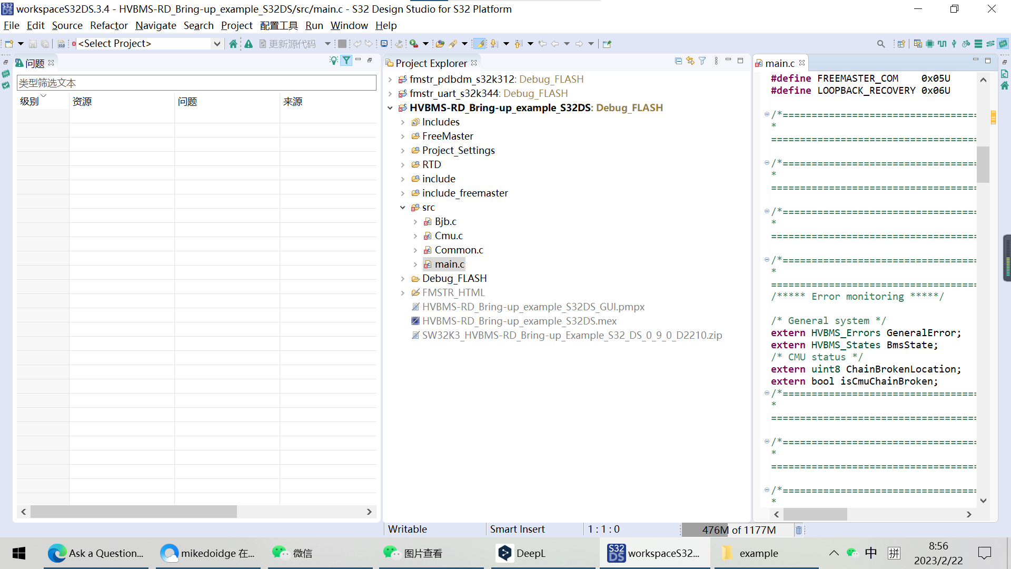Click the Collapse All icon in Project Explorer
Screen dimensions: 1011x569
678,61
